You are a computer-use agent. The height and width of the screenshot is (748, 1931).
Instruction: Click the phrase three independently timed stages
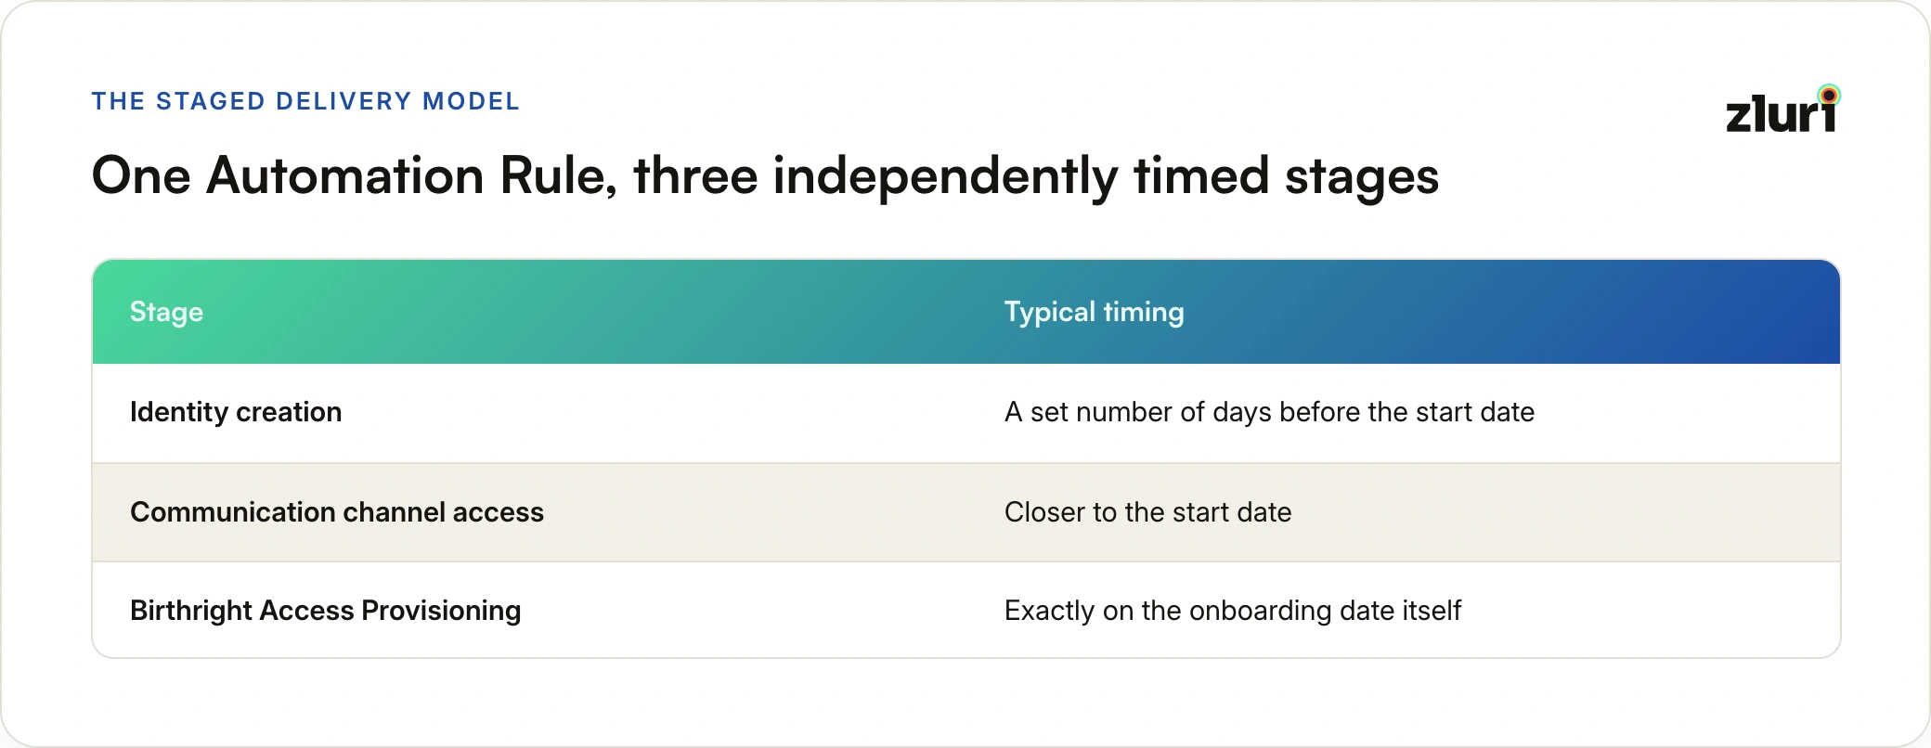[1036, 175]
